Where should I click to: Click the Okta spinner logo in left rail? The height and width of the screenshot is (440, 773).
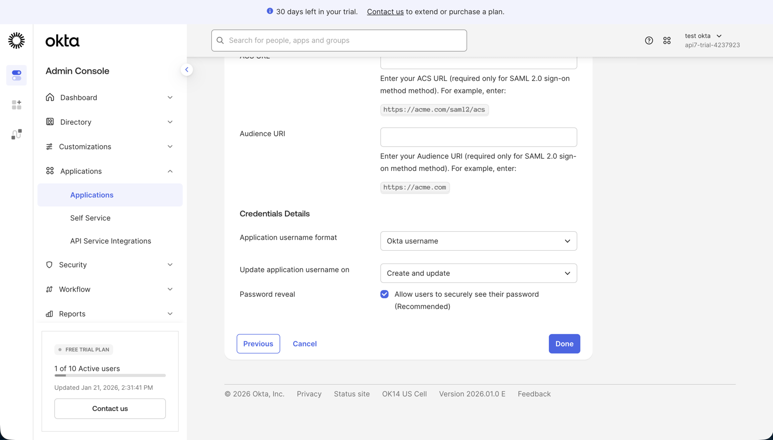click(16, 40)
